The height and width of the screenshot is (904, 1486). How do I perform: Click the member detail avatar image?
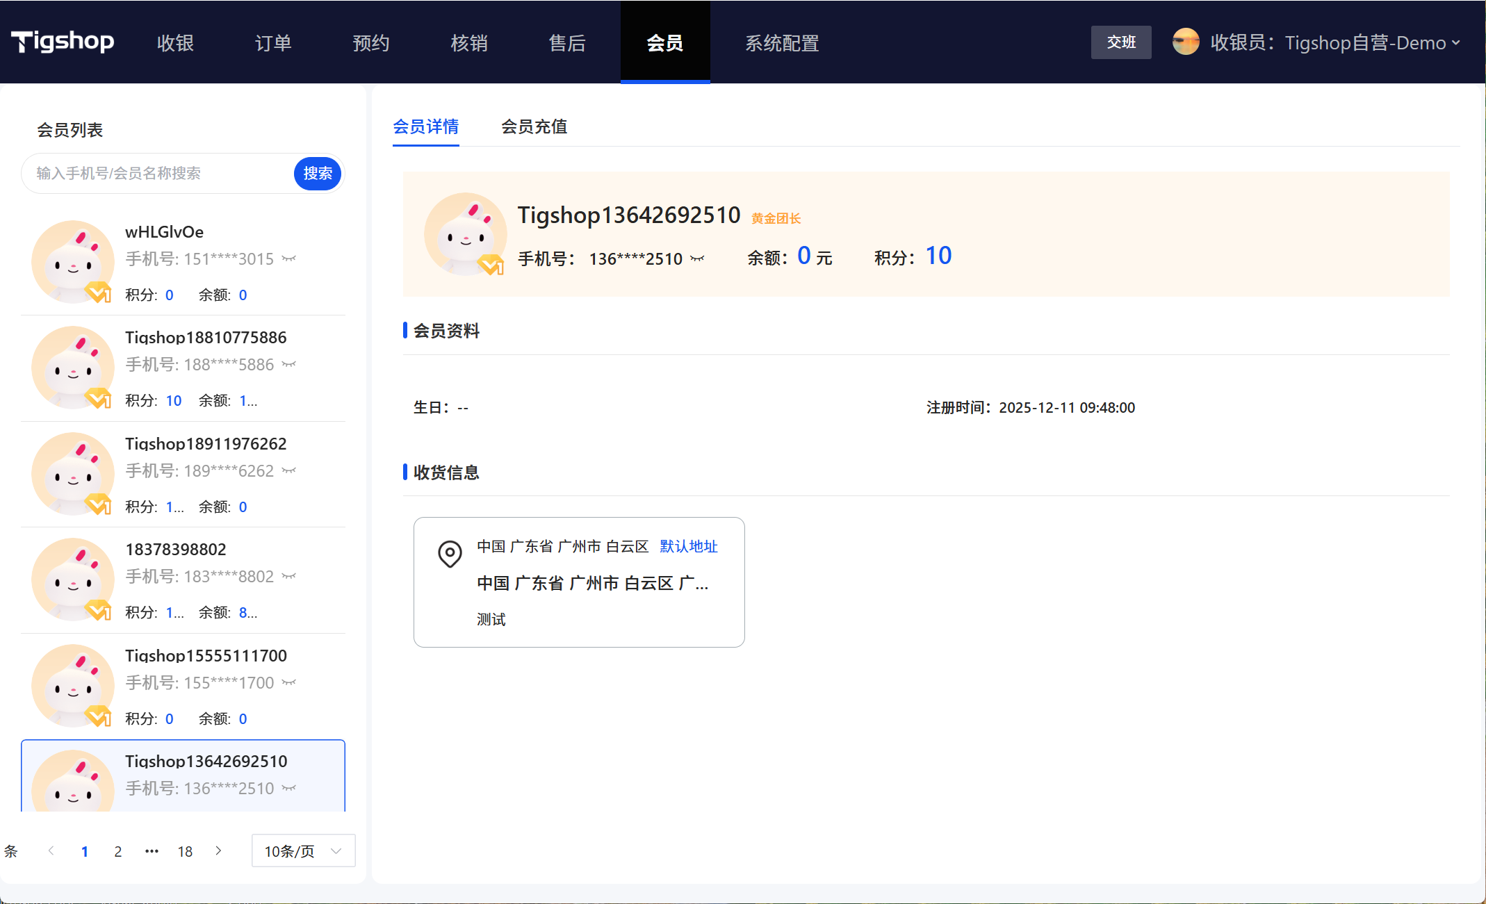(x=465, y=234)
